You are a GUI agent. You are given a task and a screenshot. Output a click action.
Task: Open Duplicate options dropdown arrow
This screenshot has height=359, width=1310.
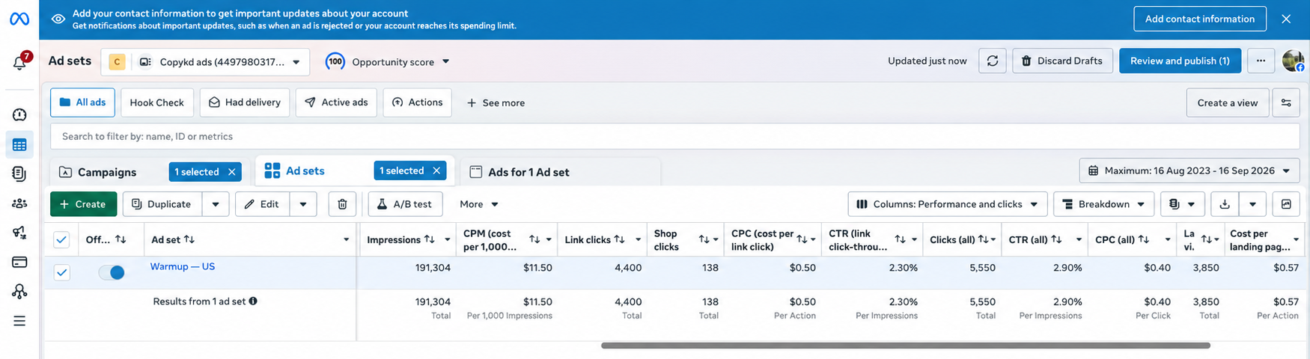[216, 204]
